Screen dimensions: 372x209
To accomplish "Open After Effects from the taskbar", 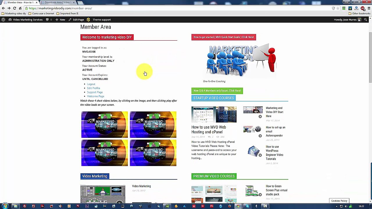I will click(x=87, y=206).
